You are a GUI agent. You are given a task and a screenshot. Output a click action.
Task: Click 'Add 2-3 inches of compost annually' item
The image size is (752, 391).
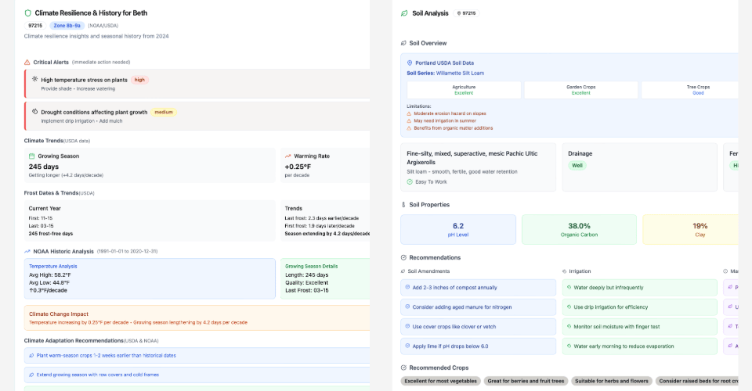tap(478, 287)
